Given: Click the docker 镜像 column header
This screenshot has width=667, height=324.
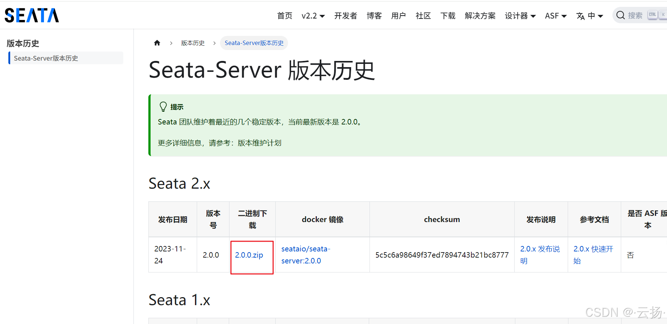Looking at the screenshot, I should [x=323, y=220].
